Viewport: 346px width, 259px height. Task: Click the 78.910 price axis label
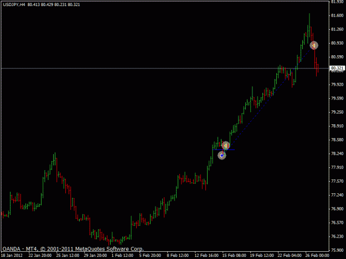337,126
